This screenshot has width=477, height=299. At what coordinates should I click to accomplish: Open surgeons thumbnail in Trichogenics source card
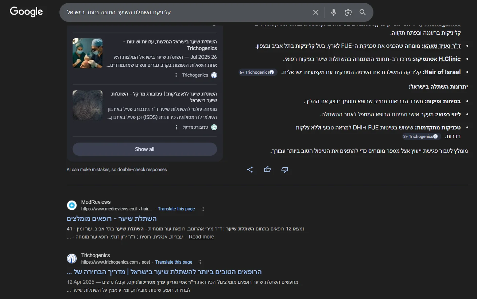[88, 53]
